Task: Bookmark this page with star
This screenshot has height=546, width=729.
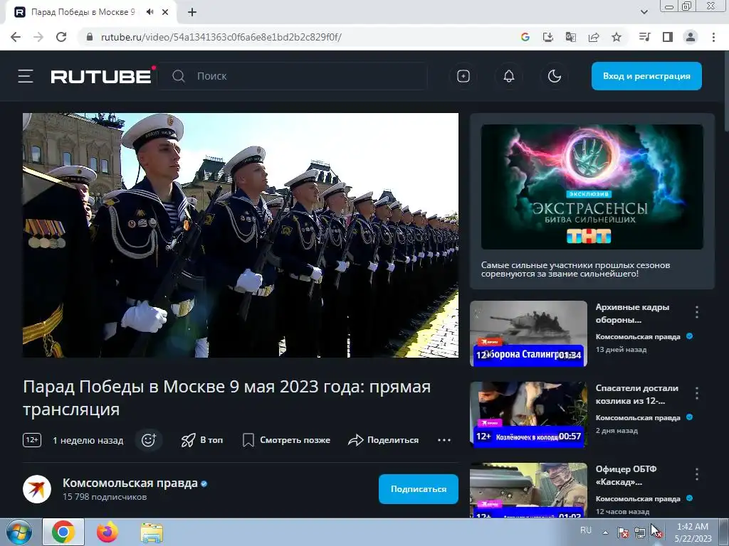Action: pos(617,37)
